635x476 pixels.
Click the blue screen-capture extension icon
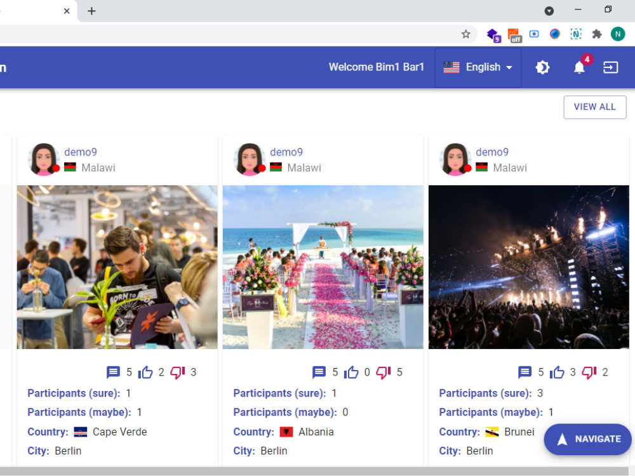[x=534, y=34]
